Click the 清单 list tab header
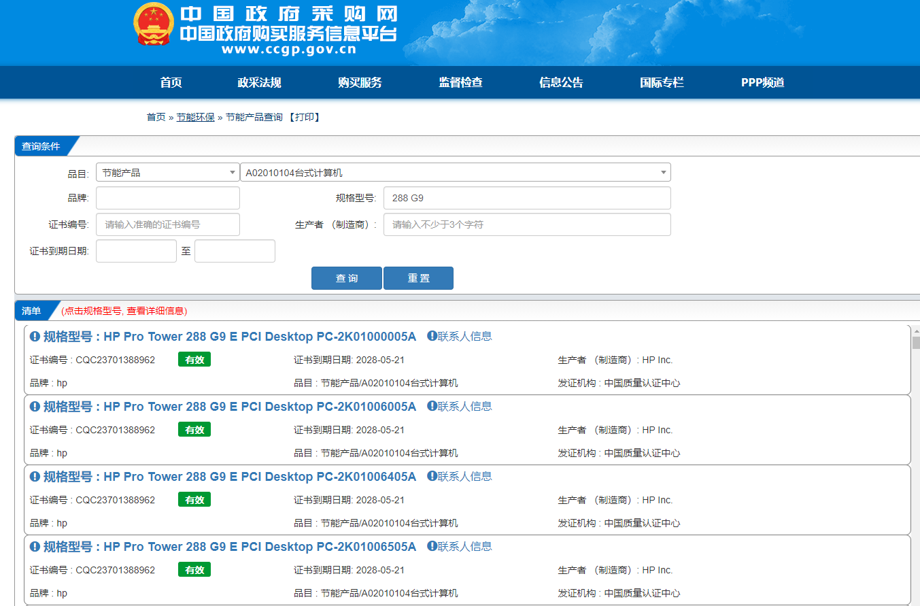The height and width of the screenshot is (606, 920). point(33,311)
